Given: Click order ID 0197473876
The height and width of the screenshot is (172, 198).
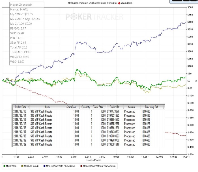Looking at the screenshot, I should (x=113, y=111).
